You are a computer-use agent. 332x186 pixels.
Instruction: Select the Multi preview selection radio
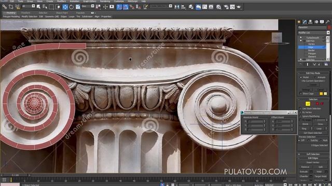coord(321,140)
